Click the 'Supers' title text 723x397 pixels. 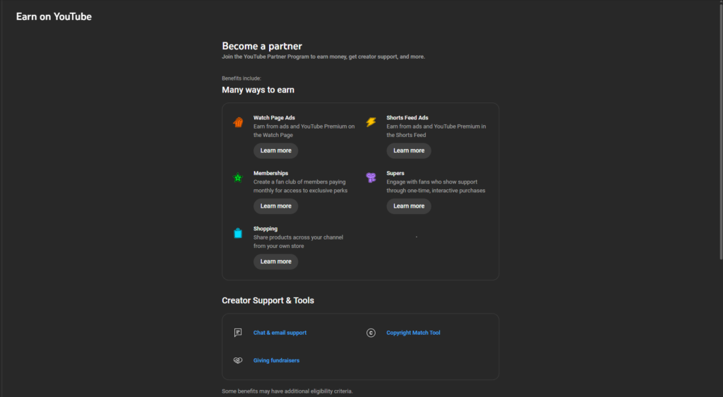(x=395, y=173)
